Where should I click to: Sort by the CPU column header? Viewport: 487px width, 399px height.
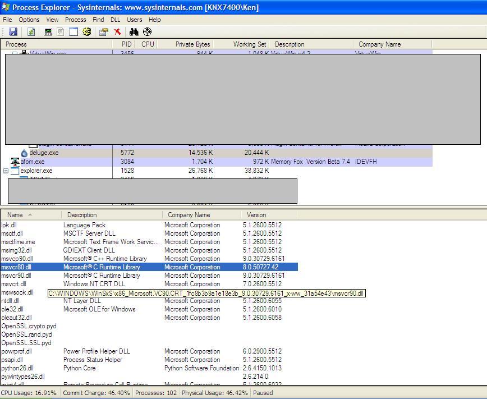(x=146, y=44)
